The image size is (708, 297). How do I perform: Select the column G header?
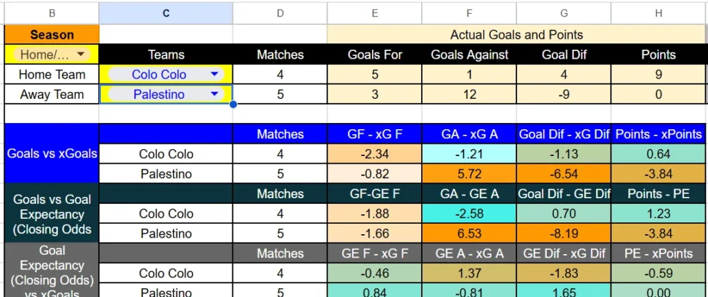tap(564, 12)
